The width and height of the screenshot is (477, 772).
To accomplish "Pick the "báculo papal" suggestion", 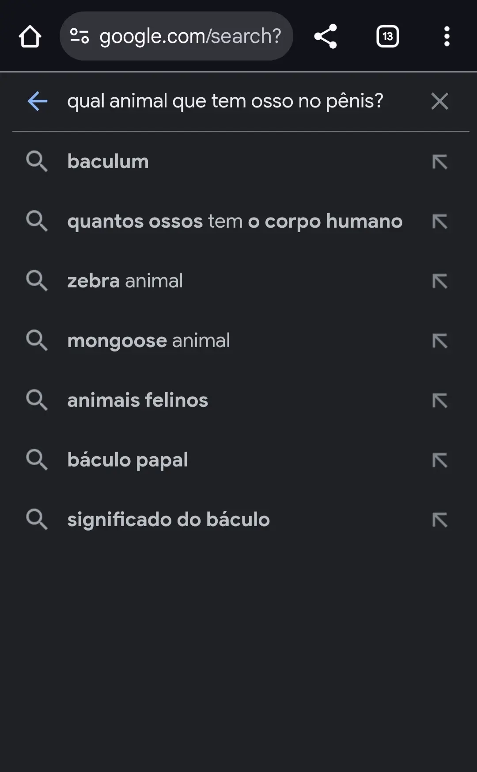I will click(x=128, y=460).
